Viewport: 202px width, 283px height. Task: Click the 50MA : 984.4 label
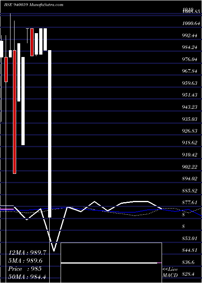coord(27,277)
